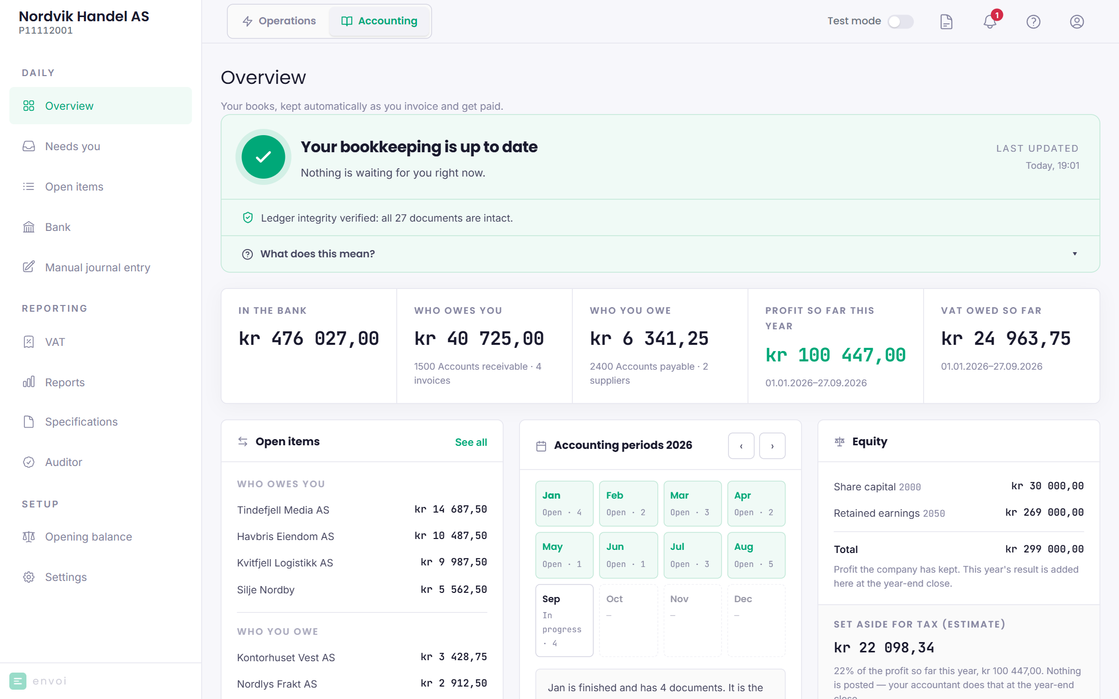Click See all open items link
Image resolution: width=1119 pixels, height=699 pixels.
click(x=471, y=442)
